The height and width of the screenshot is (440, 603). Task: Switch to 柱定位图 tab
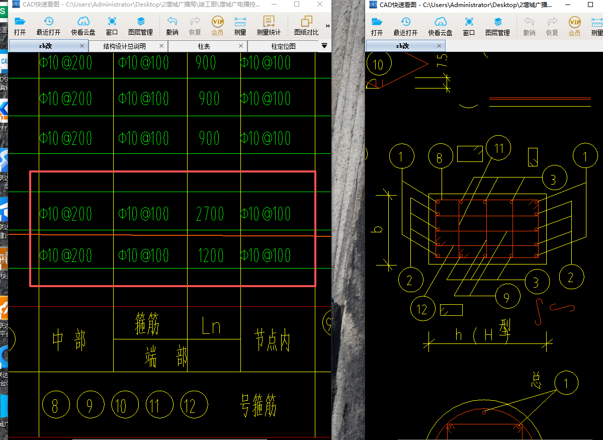pos(284,46)
